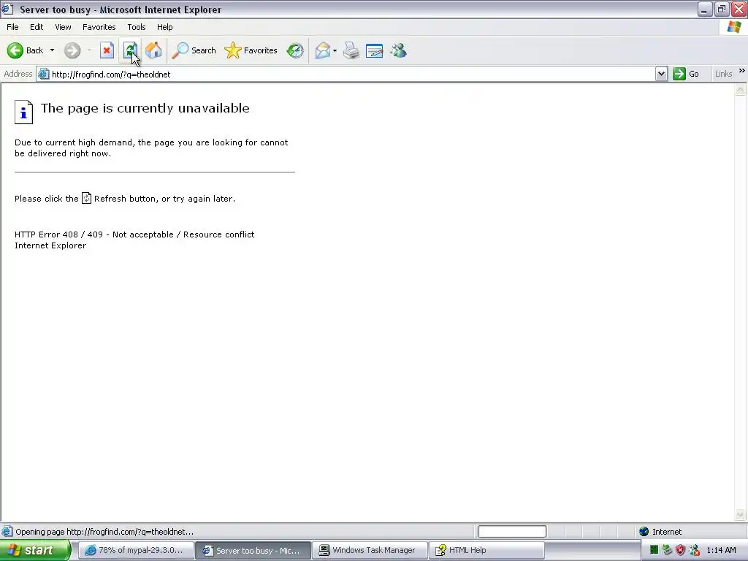
Task: Click 'The page is currently unavailable' heading
Action: [x=145, y=108]
